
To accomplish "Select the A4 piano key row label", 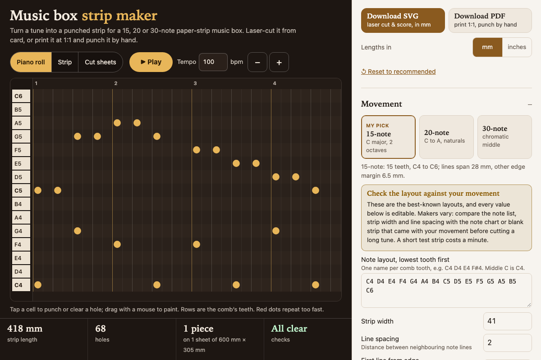I will coord(21,217).
